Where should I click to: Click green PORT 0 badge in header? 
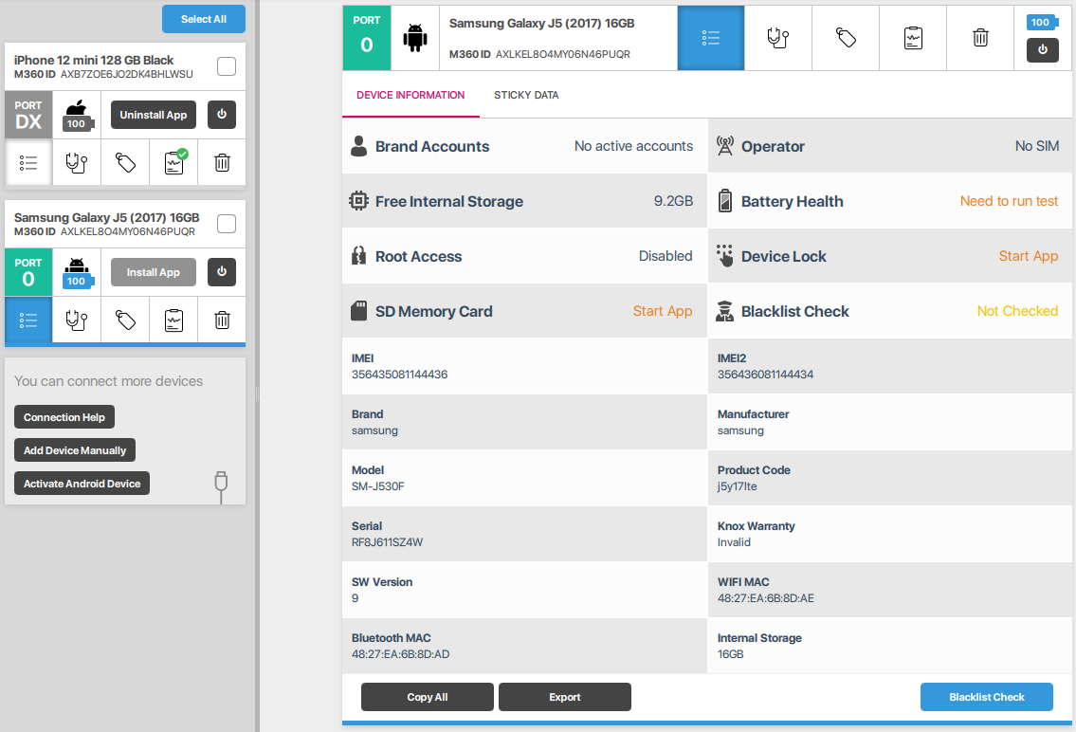(367, 39)
